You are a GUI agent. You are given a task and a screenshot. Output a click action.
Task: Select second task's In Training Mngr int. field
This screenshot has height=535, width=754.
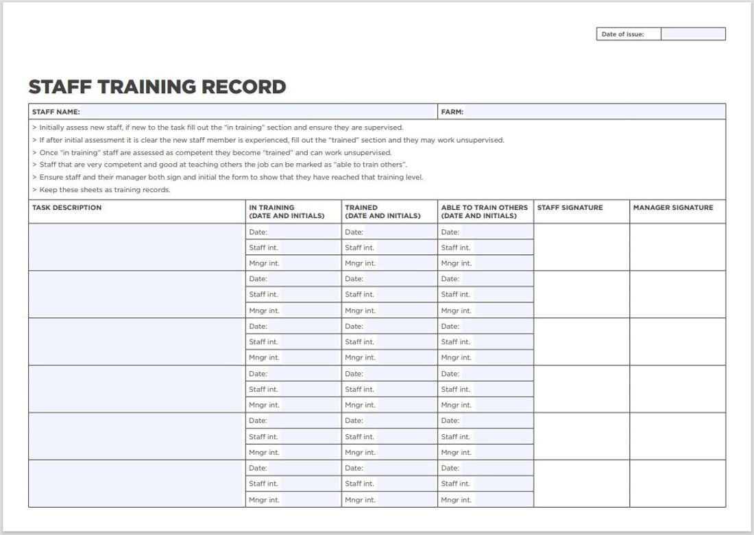point(310,310)
